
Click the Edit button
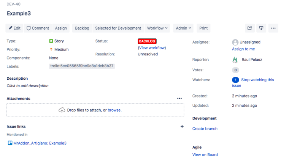pos(14,28)
